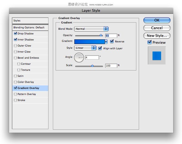This screenshot has width=182, height=144.
Task: Enable the Satin checkbox
Action: (15, 76)
